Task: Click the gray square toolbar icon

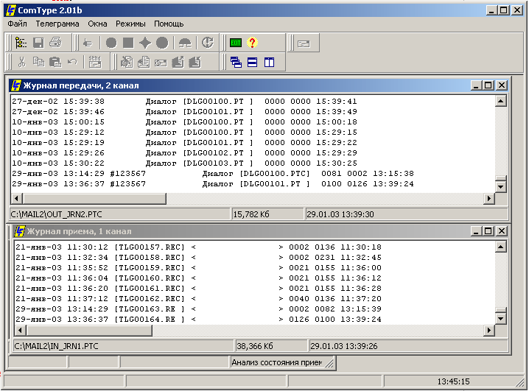Action: pyautogui.click(x=128, y=43)
